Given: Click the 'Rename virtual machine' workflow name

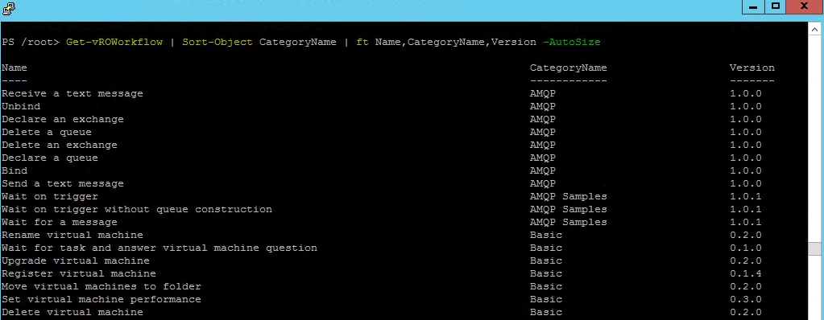Looking at the screenshot, I should [x=72, y=235].
